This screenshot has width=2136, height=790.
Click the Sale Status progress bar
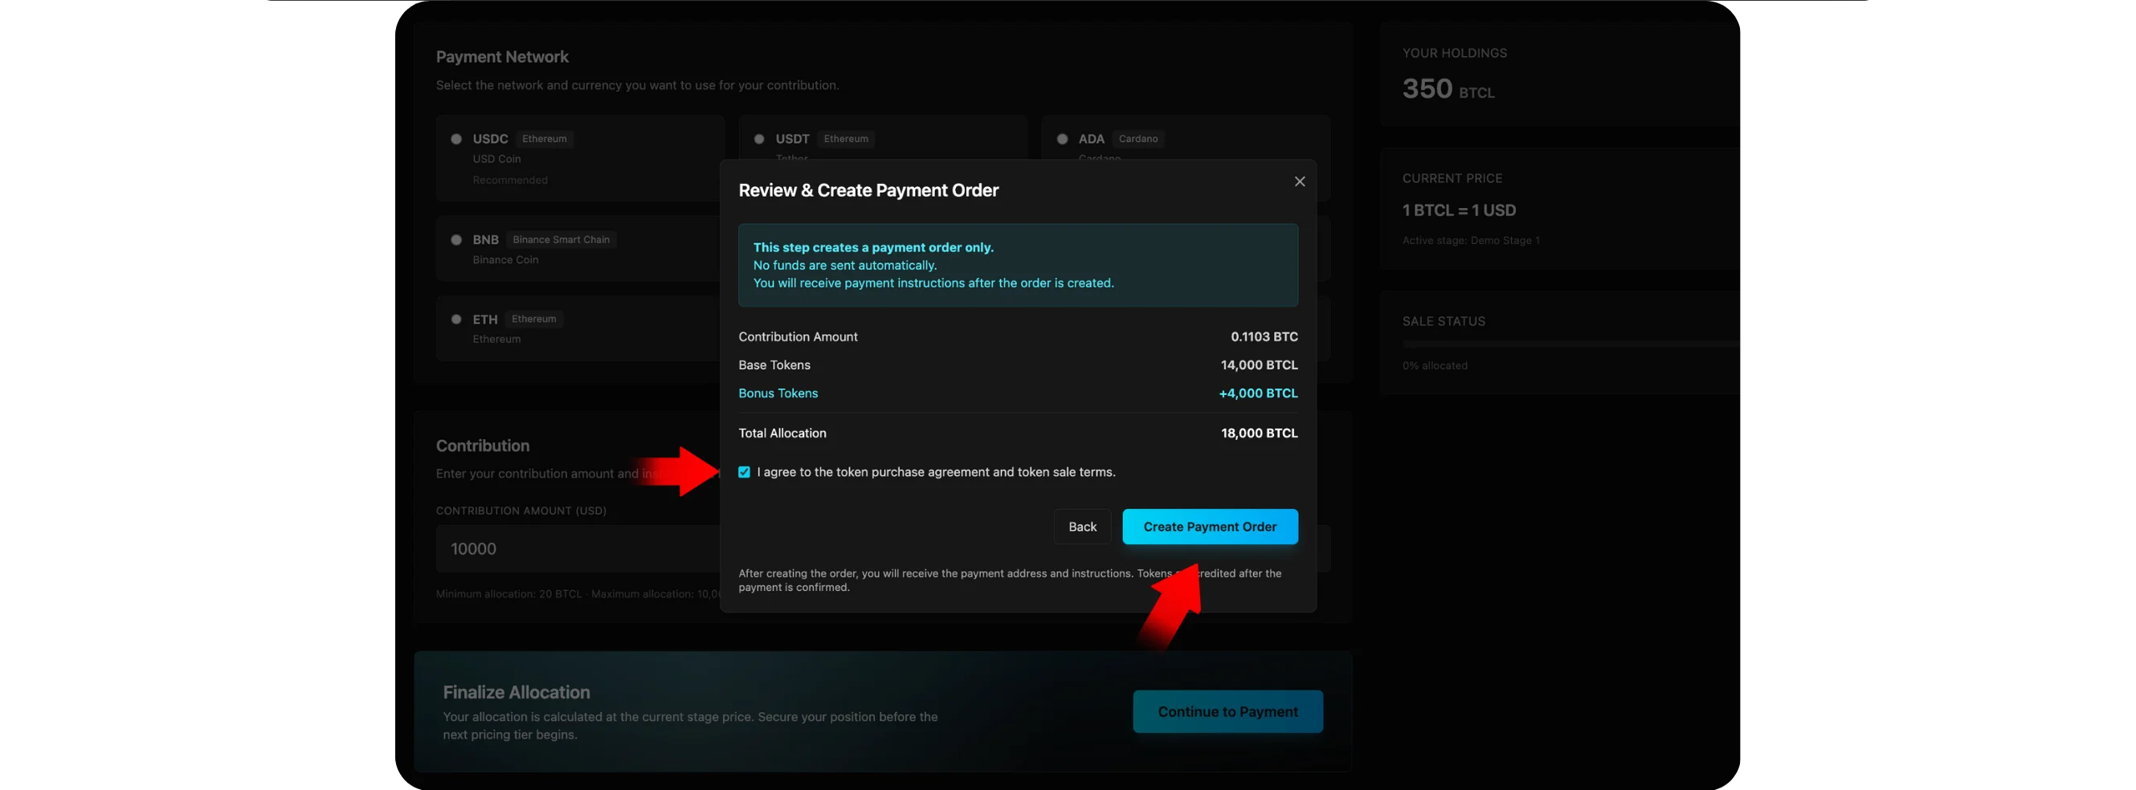click(x=1570, y=343)
